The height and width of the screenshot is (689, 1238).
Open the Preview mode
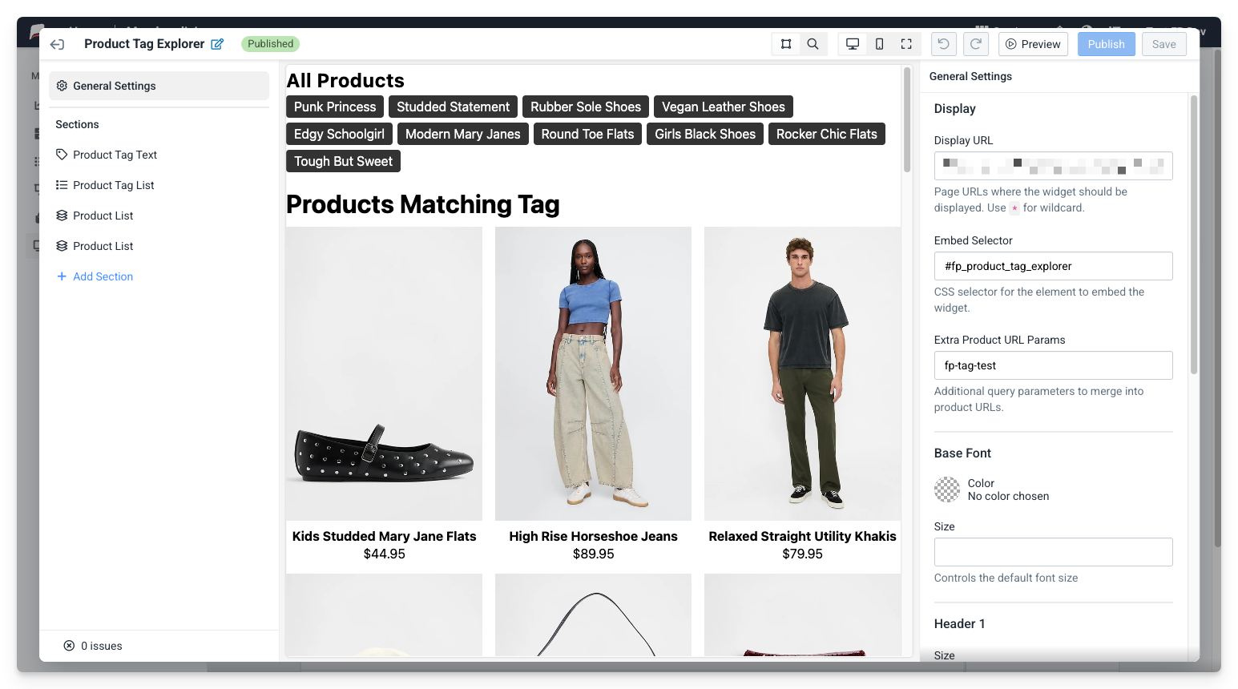click(1033, 44)
